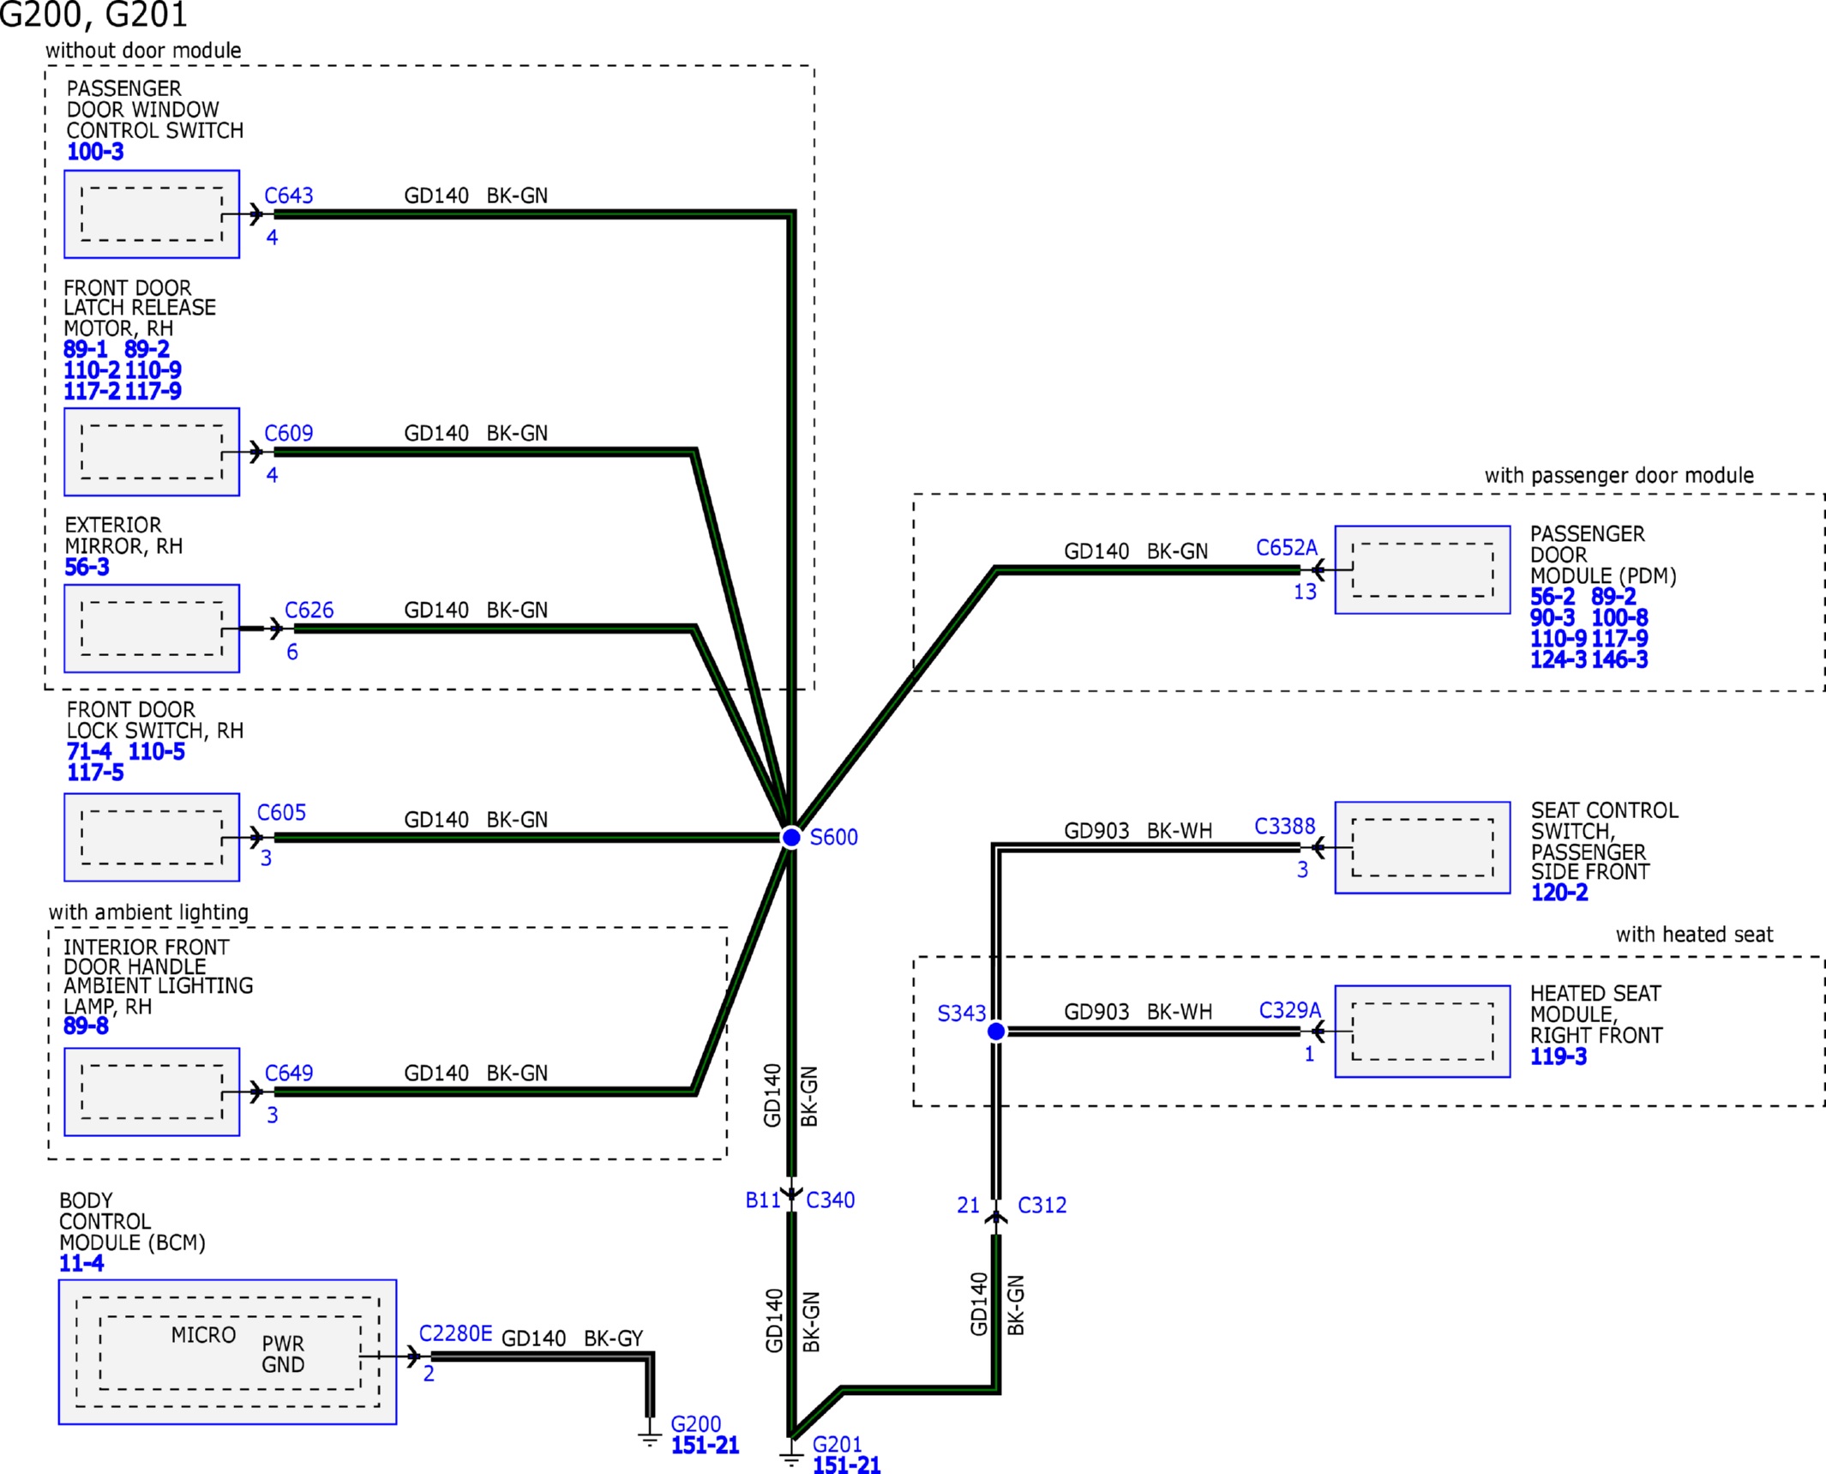Follow the 11-4 BCM page reference
This screenshot has height=1474, width=1826.
tap(81, 1263)
